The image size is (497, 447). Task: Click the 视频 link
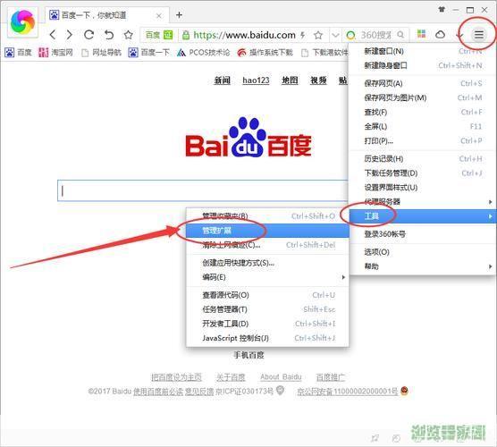point(318,80)
